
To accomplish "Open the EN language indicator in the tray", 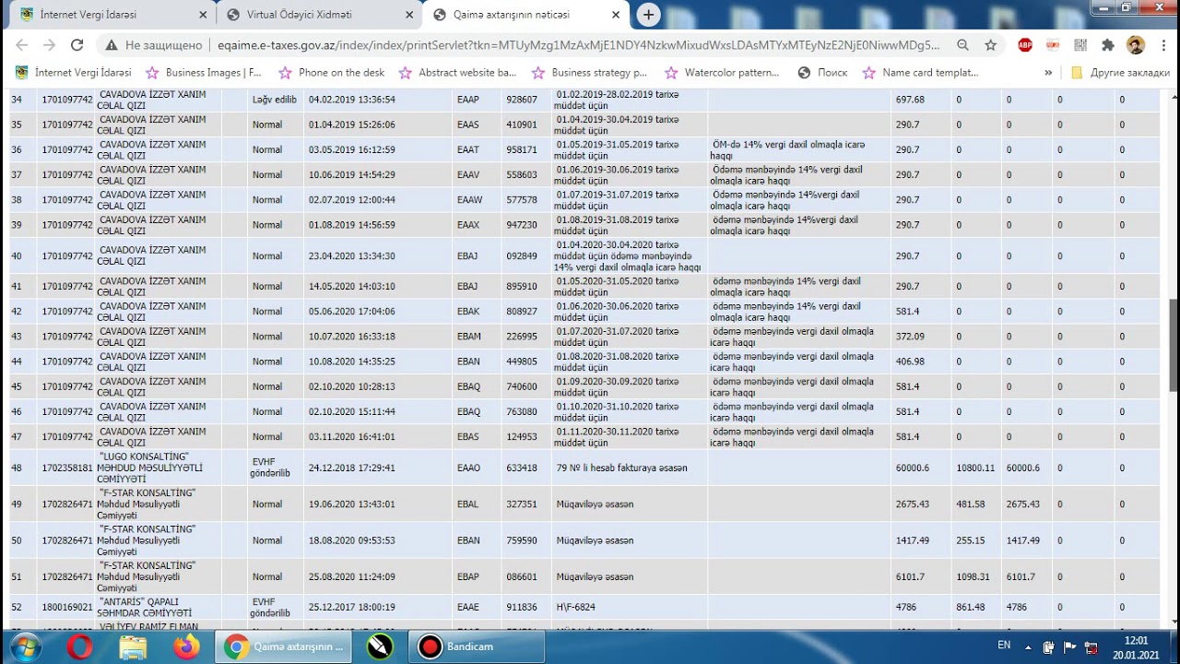I will coord(1004,646).
